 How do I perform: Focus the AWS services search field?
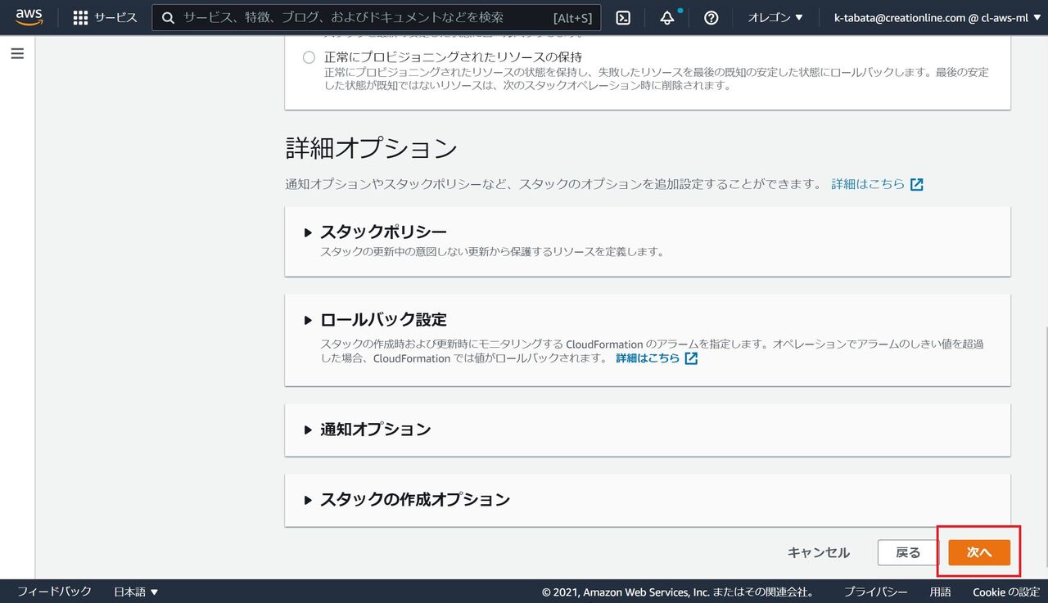tap(377, 17)
